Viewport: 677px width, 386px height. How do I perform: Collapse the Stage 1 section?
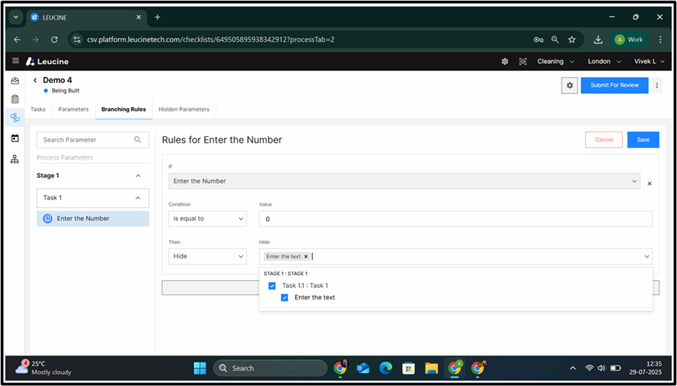138,176
